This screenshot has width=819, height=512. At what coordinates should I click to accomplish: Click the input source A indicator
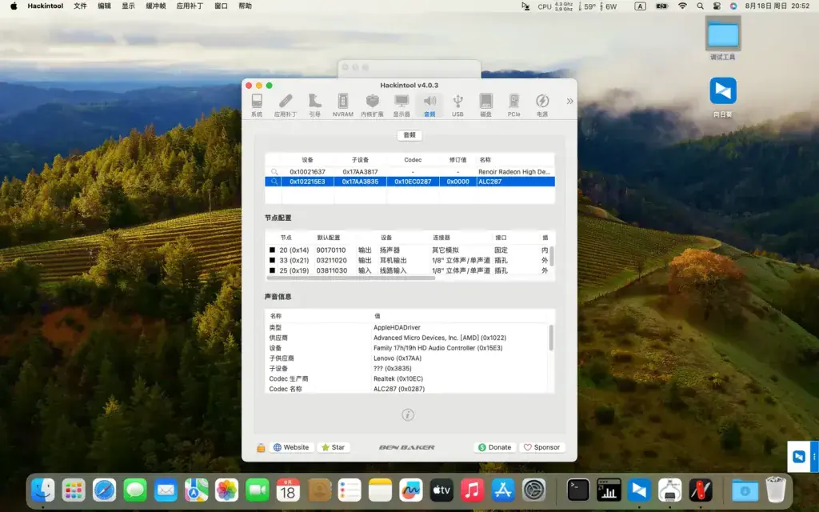coord(641,6)
